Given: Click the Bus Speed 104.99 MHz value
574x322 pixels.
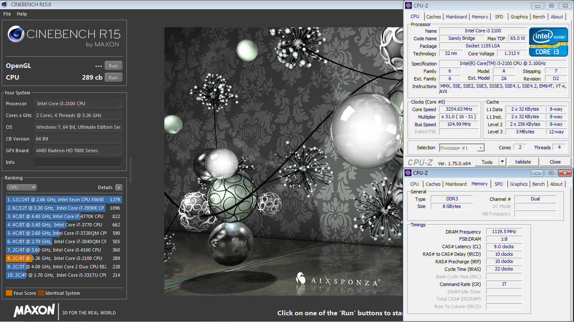Looking at the screenshot, I should pyautogui.click(x=460, y=125).
